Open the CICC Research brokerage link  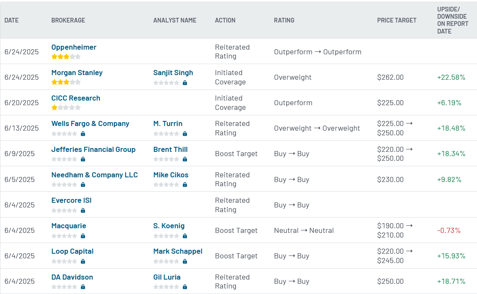[x=76, y=98]
